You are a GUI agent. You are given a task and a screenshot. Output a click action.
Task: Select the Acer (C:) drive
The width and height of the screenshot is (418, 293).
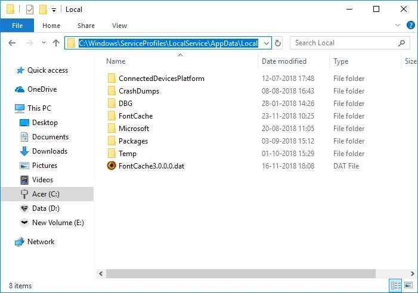tap(48, 194)
